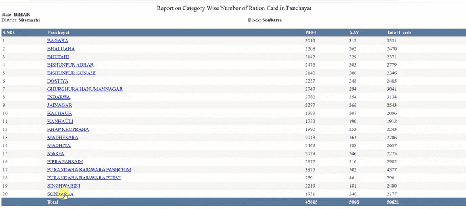Open the MADHESARA panchayat link
466x209 pixels.
tap(63, 137)
